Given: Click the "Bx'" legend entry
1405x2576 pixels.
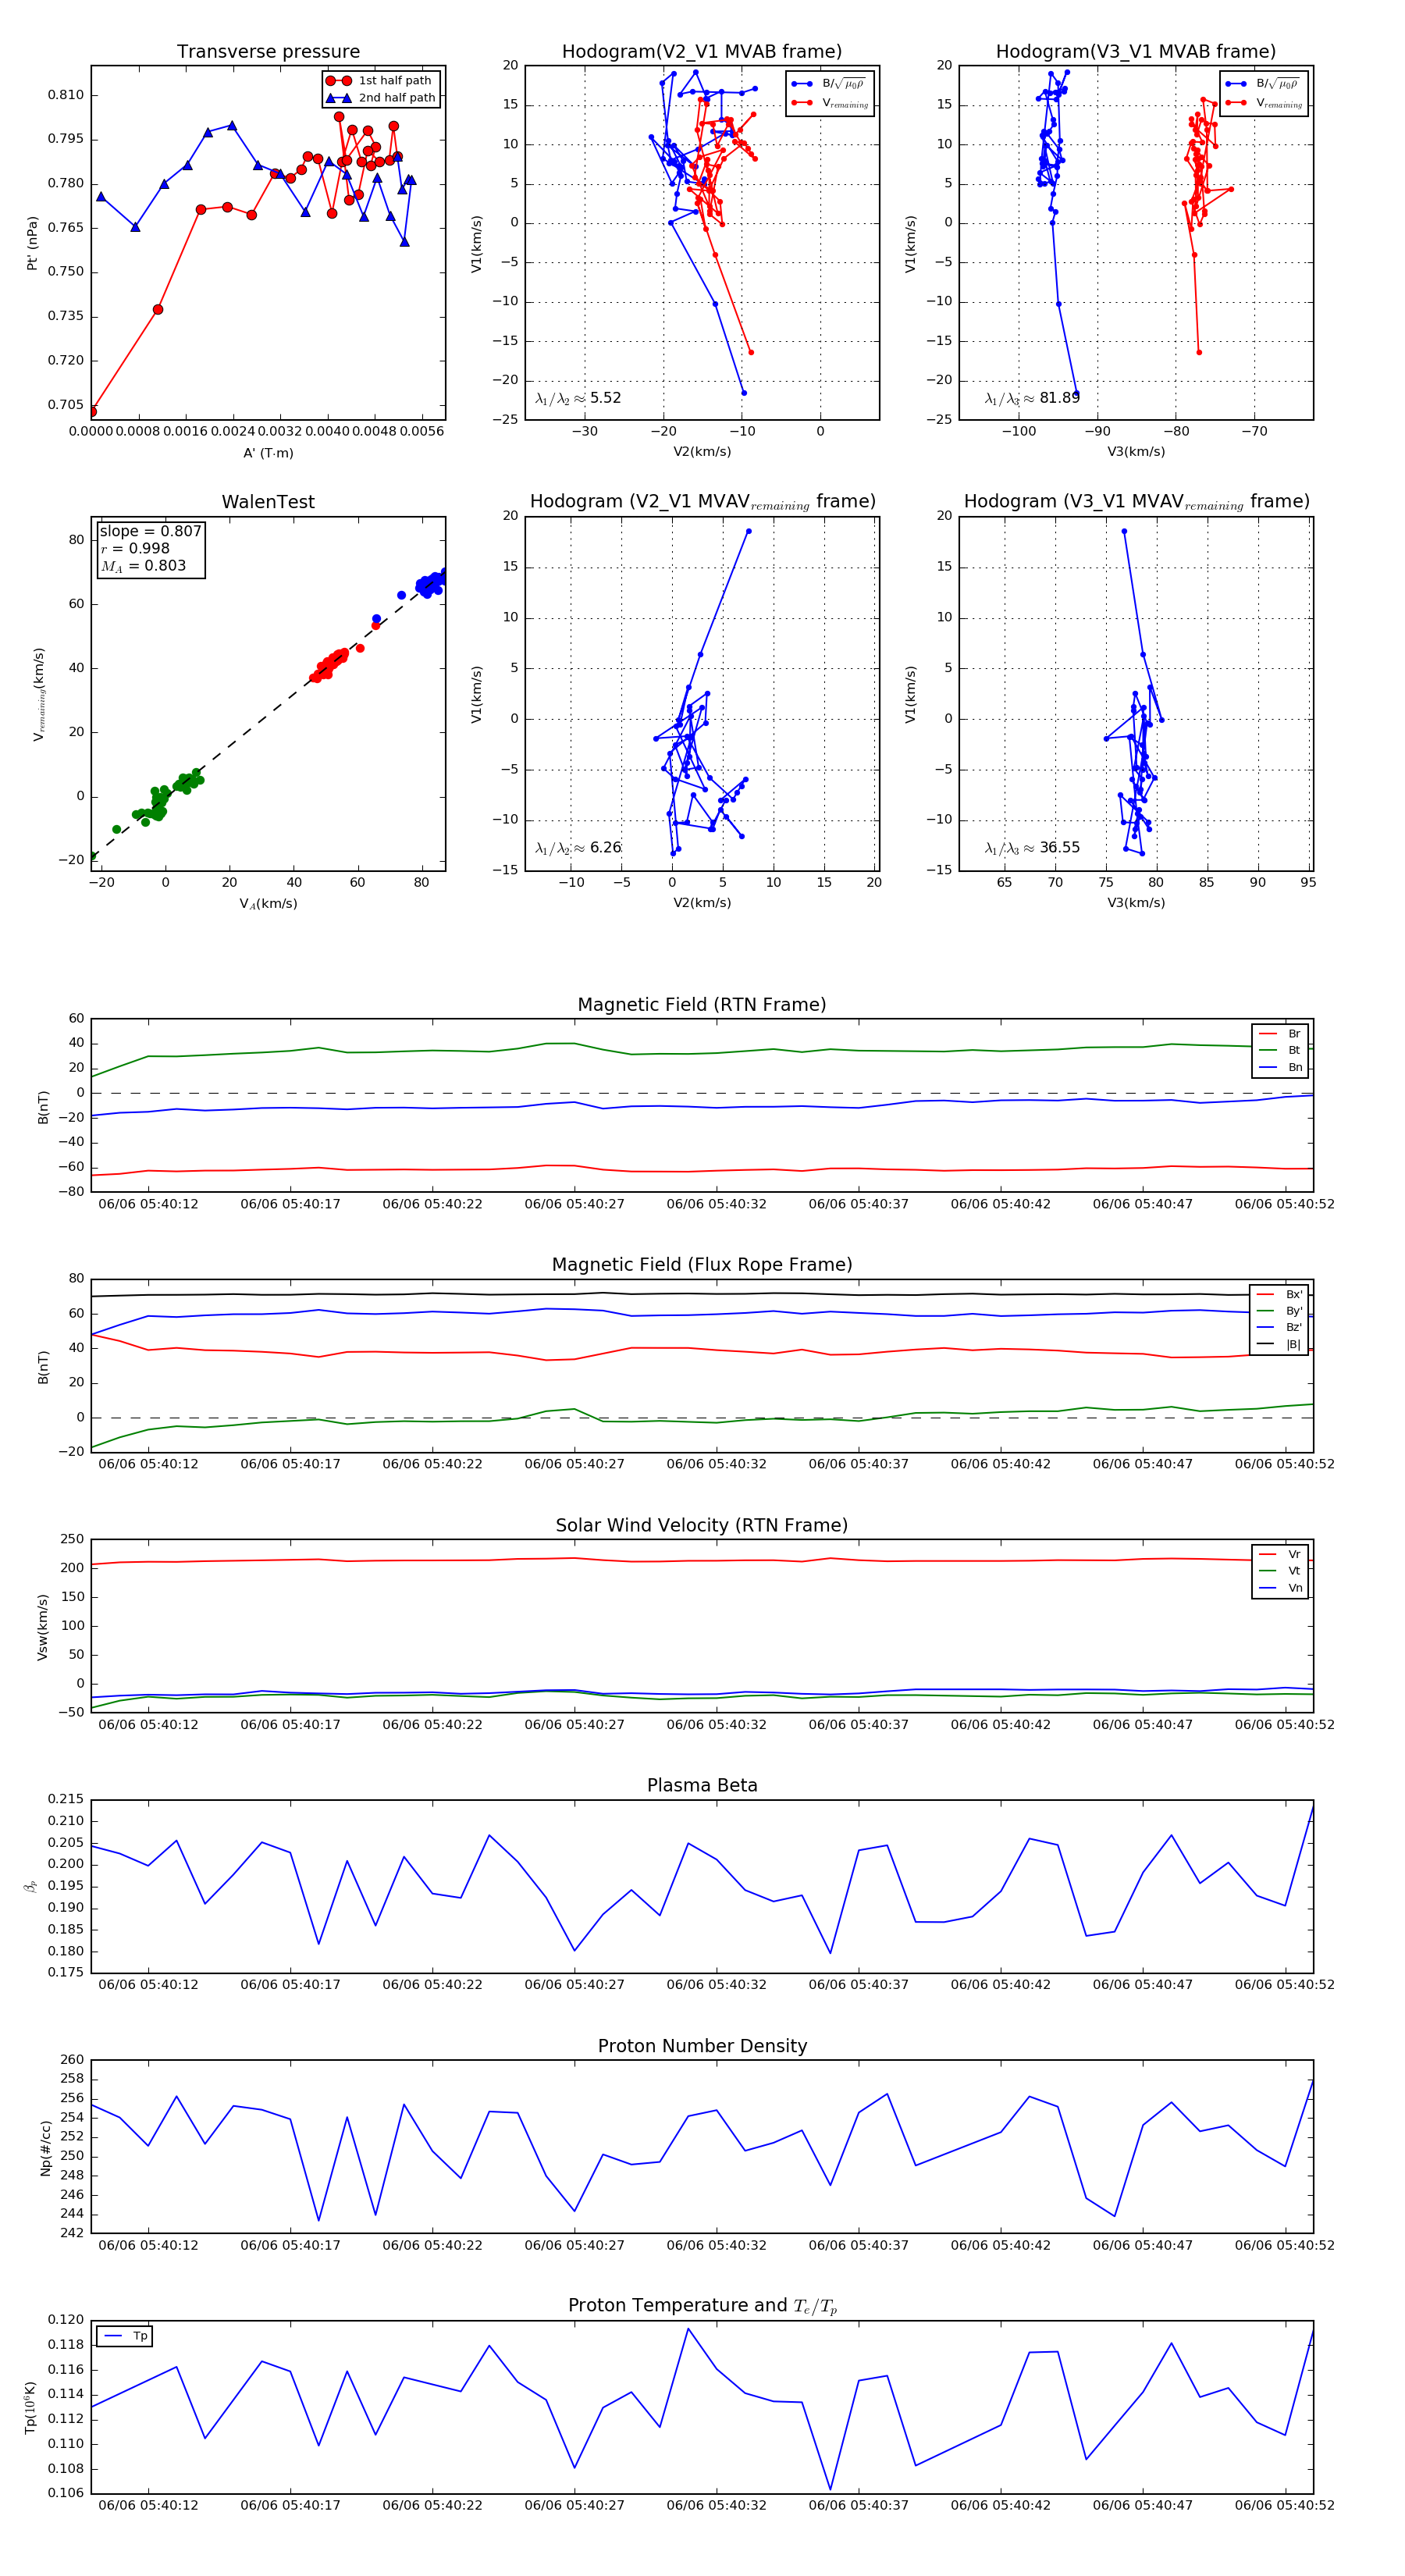Looking at the screenshot, I should pyautogui.click(x=1279, y=1294).
